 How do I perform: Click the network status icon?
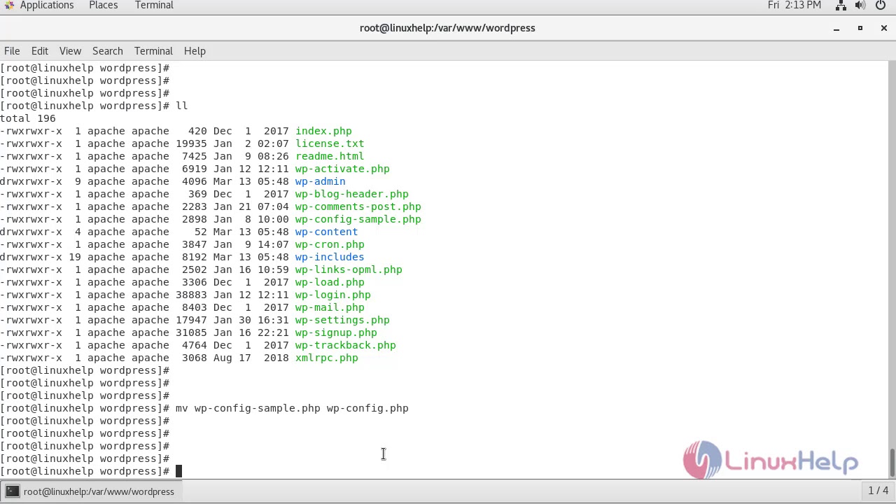(x=841, y=5)
